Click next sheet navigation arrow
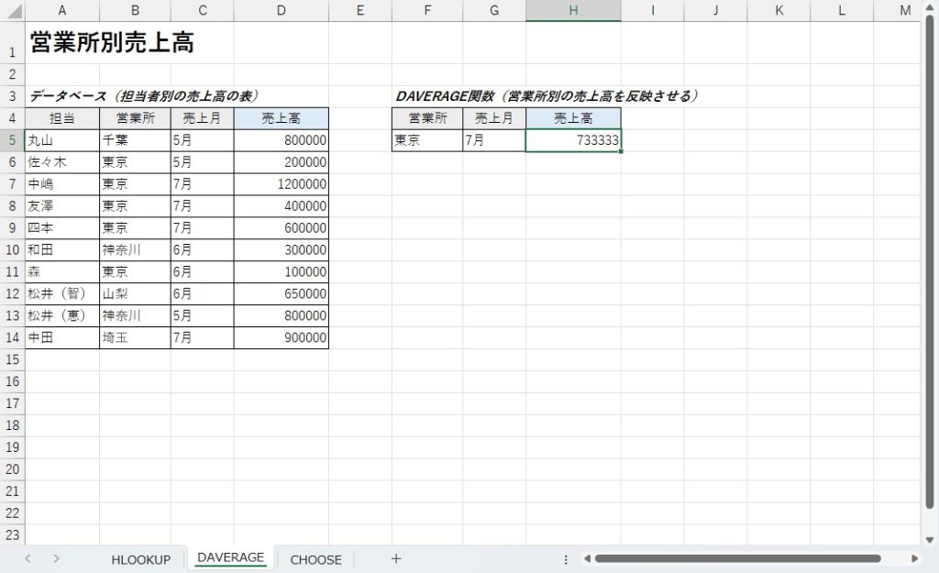 (x=57, y=558)
